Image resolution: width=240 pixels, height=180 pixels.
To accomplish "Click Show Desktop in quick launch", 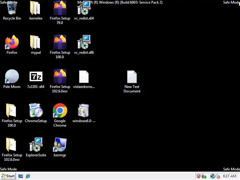I will (x=20, y=176).
